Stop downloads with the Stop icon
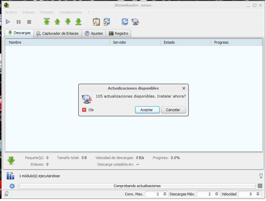266x201 pixels. click(29, 21)
